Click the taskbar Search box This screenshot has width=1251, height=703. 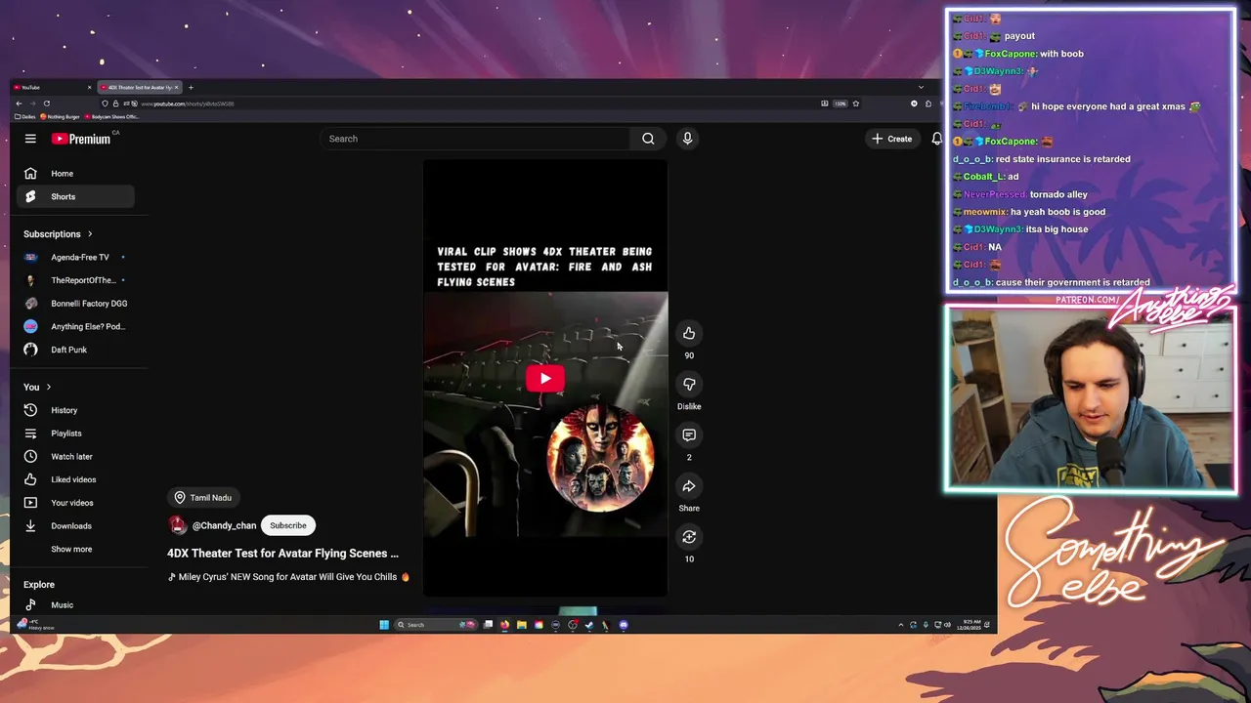coord(437,625)
